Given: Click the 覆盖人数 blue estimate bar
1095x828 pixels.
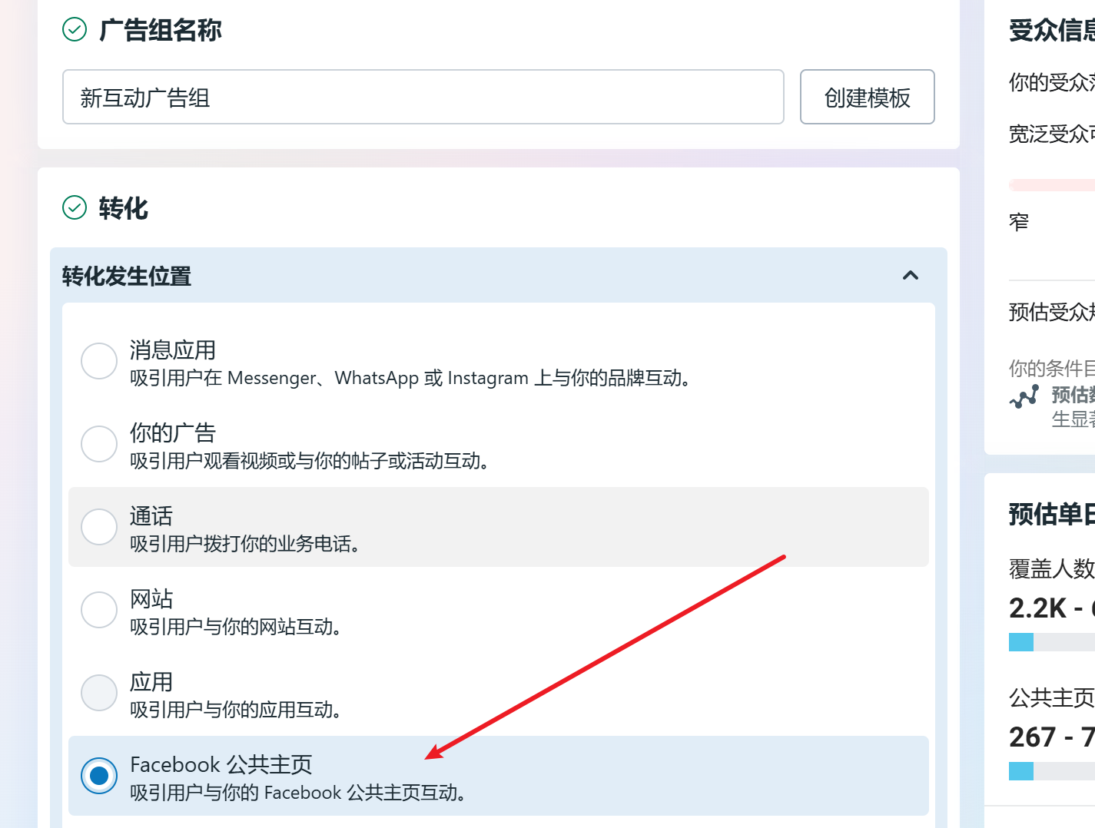Looking at the screenshot, I should click(1022, 642).
